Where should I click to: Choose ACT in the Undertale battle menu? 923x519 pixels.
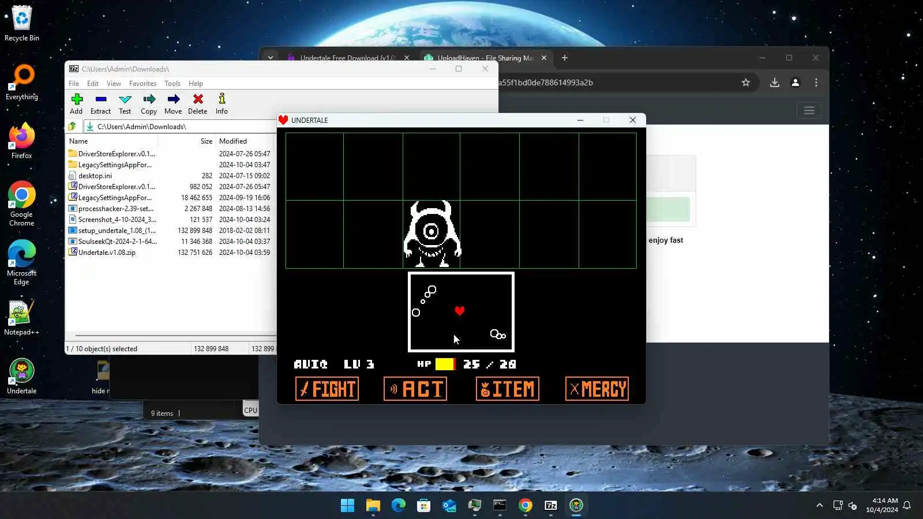tap(415, 389)
